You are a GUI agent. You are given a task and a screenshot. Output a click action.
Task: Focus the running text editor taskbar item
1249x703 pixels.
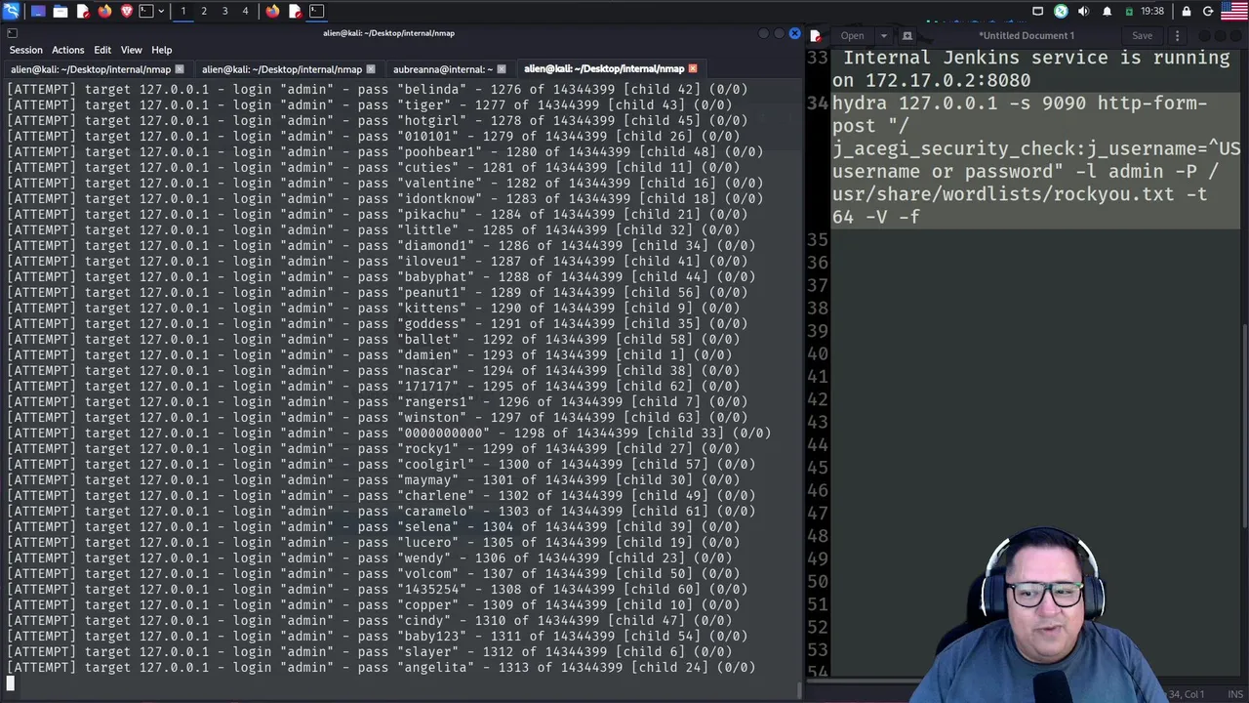(x=295, y=11)
